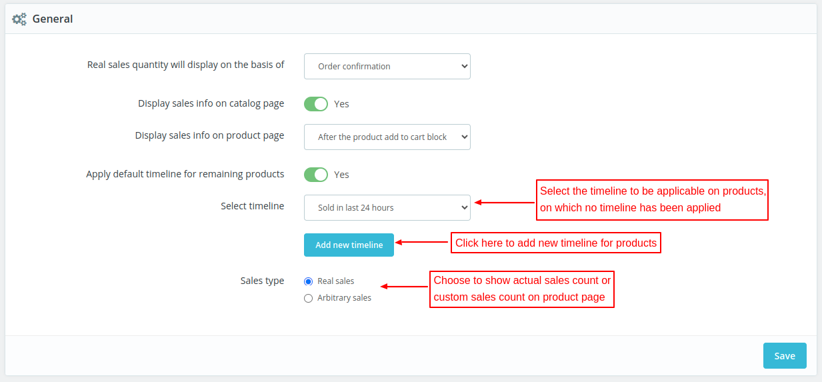Open the Order confirmation dropdown
Viewport: 822px width, 382px height.
387,67
